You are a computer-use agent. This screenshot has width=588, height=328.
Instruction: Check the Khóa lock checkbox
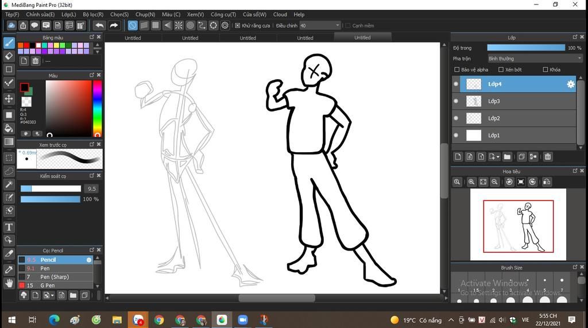546,70
